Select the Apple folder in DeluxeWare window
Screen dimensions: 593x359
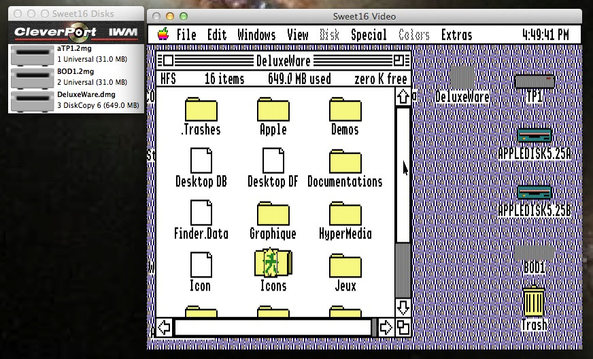point(273,109)
